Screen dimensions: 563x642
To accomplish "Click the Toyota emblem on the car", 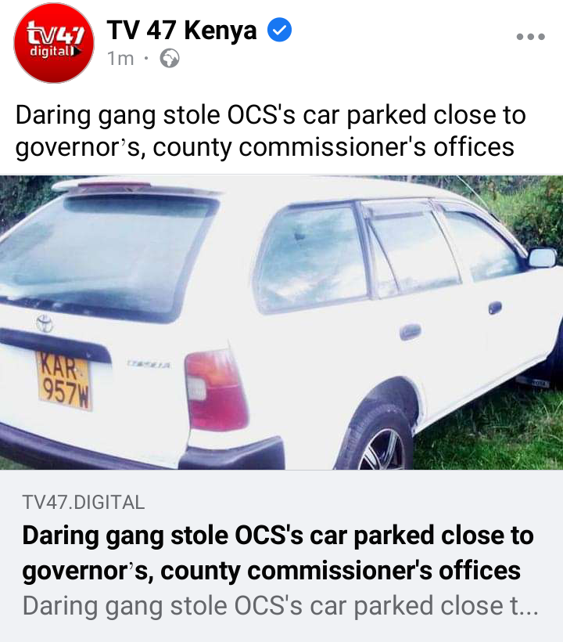I will point(44,323).
